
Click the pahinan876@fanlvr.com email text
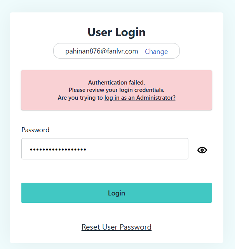102,51
